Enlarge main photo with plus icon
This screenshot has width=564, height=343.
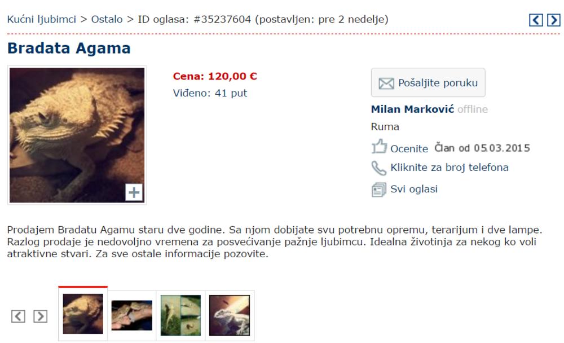click(134, 192)
